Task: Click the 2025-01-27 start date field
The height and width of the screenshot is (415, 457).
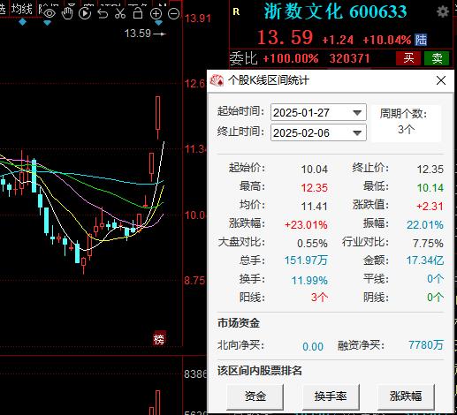Action: click(318, 112)
